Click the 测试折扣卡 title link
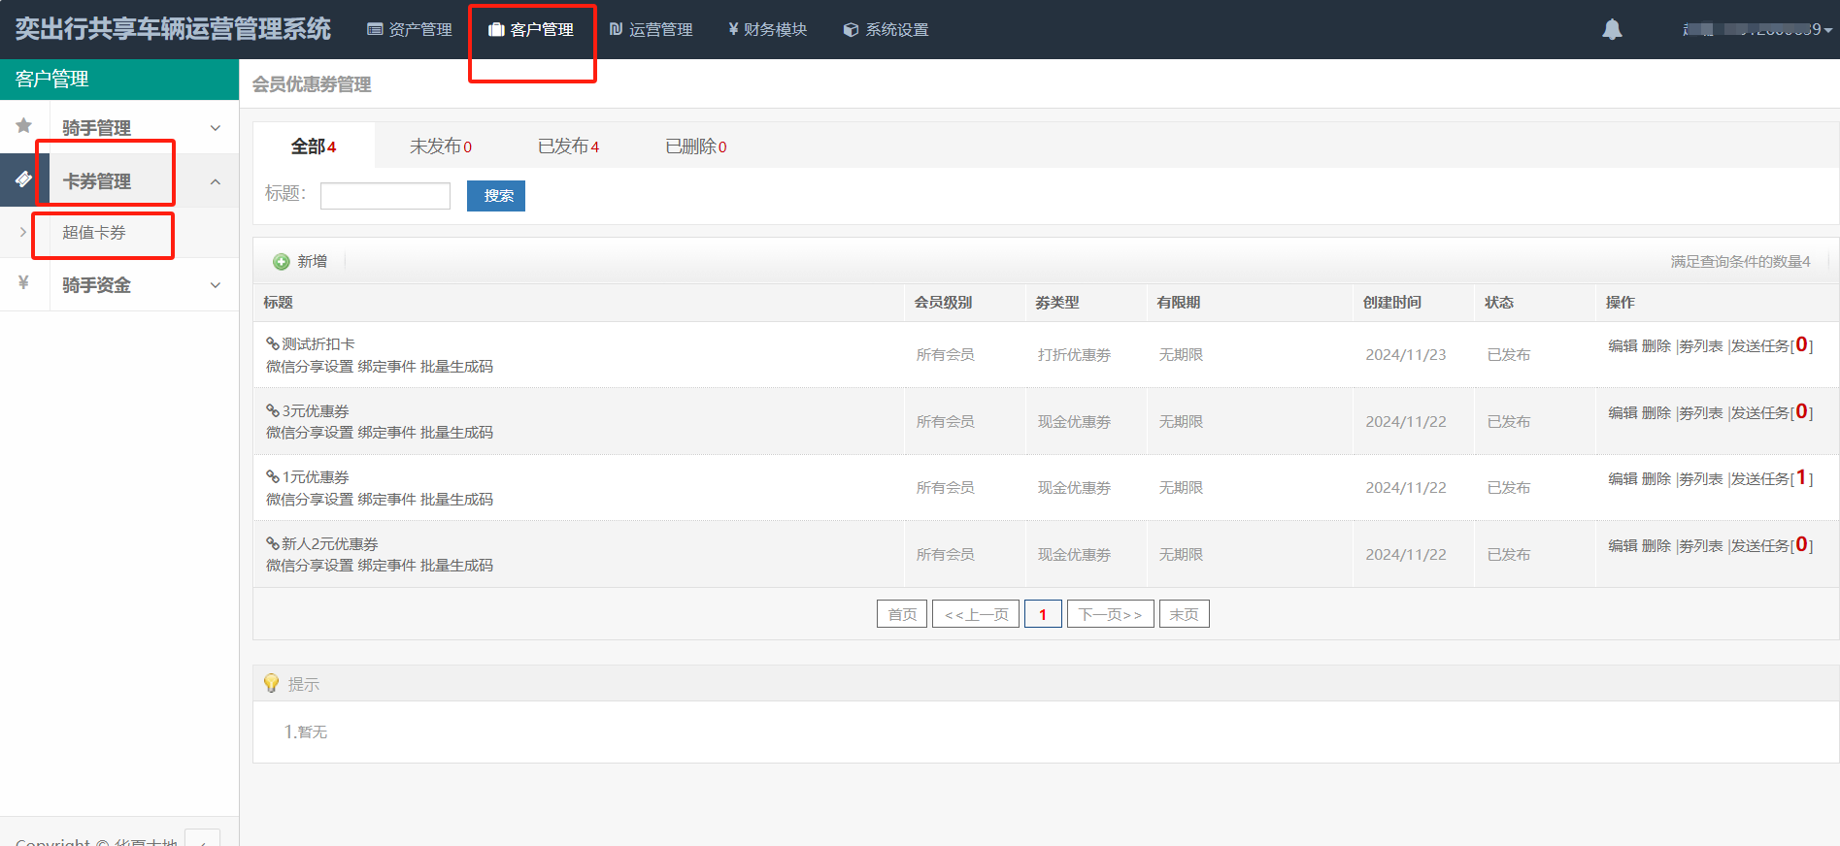The image size is (1840, 846). pyautogui.click(x=318, y=344)
